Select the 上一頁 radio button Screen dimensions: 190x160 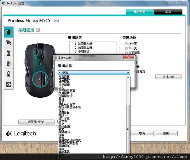126,44
